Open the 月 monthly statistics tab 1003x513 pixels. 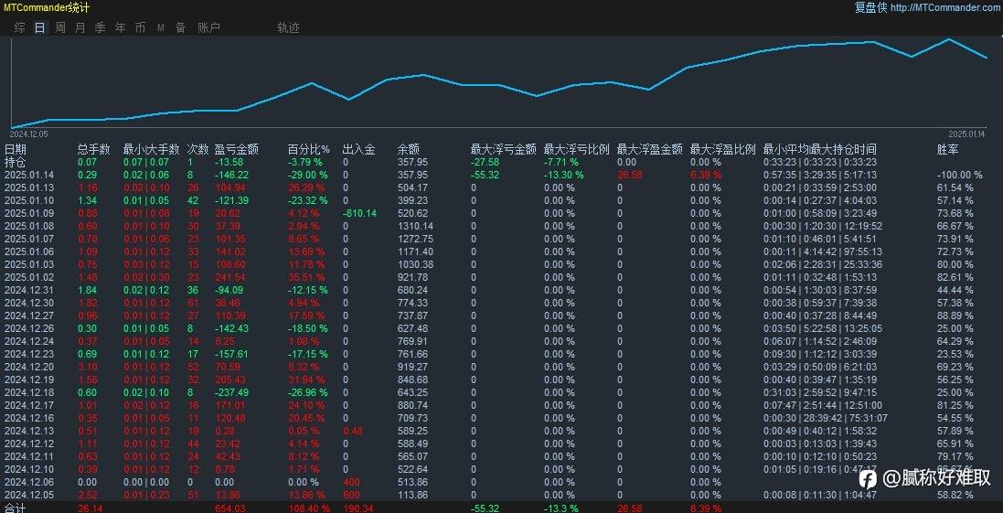point(80,27)
